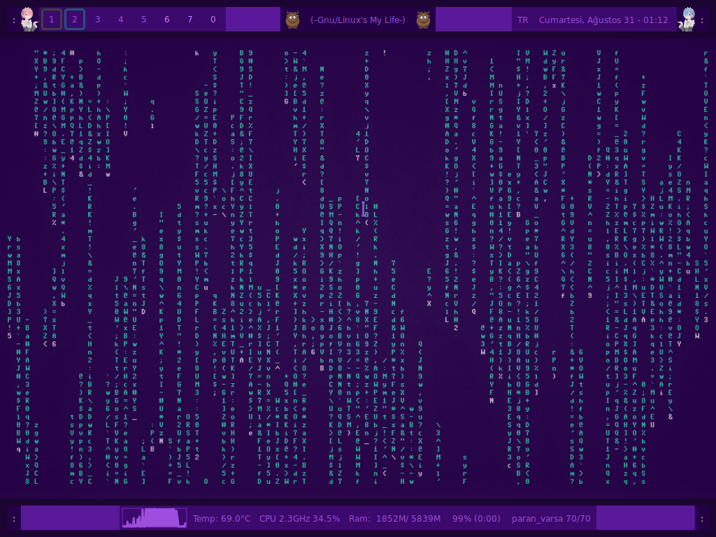The height and width of the screenshot is (537, 716).
Task: Switch to workspace 0
Action: click(x=213, y=20)
